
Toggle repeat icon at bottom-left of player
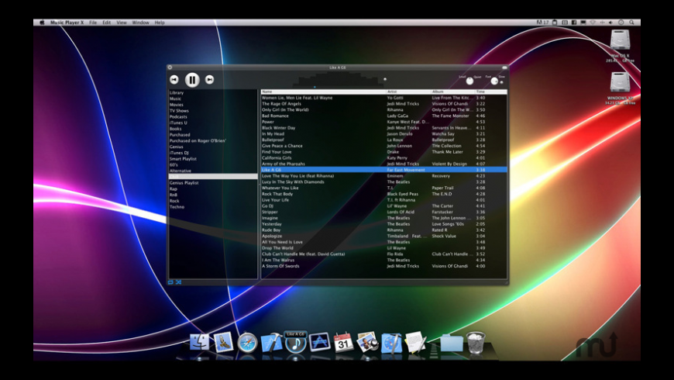coord(171,282)
